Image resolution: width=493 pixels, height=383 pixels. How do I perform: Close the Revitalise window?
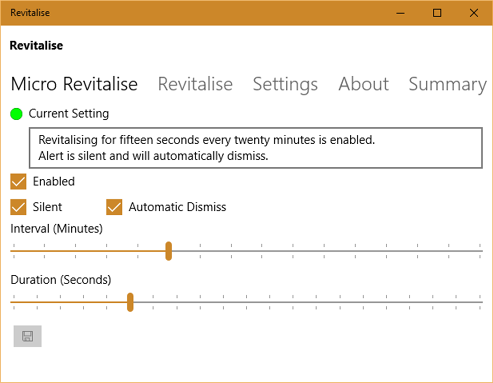[474, 13]
